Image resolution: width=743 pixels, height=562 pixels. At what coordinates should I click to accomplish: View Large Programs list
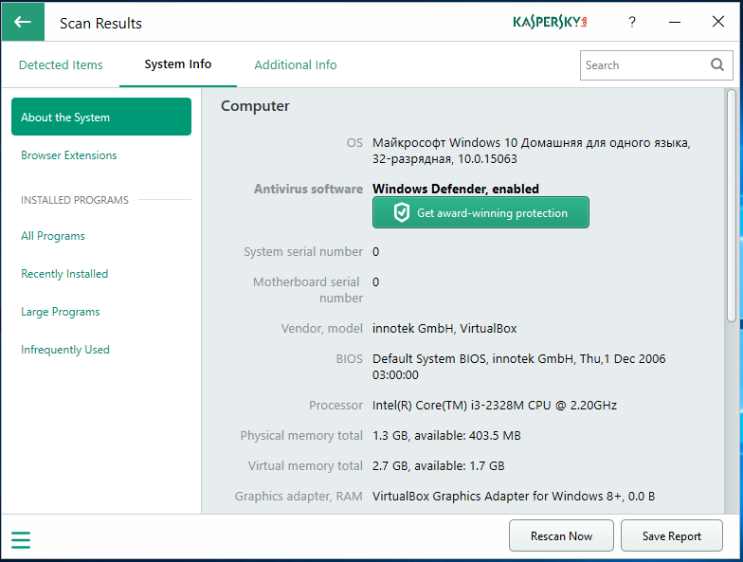(61, 312)
